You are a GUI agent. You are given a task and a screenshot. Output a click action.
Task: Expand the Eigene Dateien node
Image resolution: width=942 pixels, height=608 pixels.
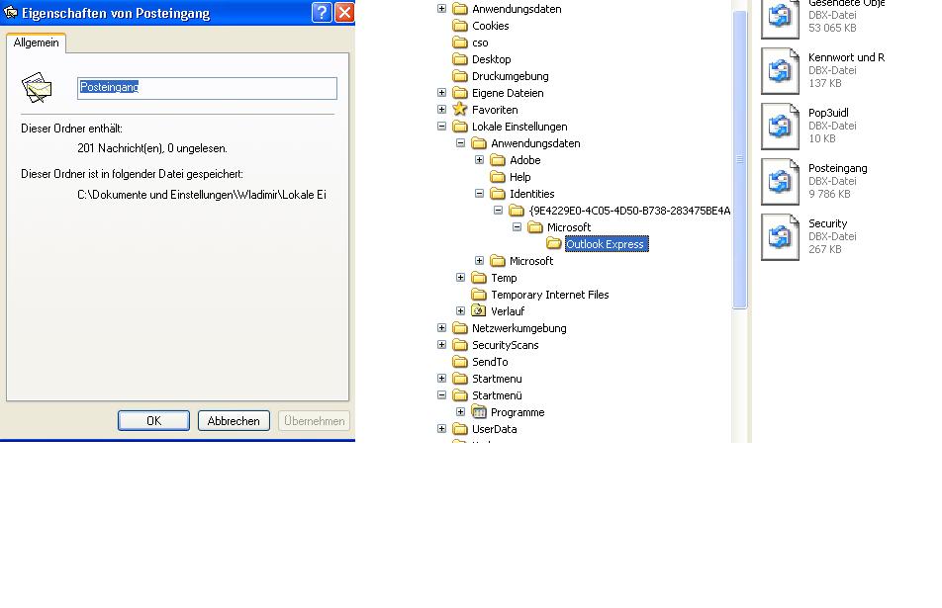tap(441, 92)
